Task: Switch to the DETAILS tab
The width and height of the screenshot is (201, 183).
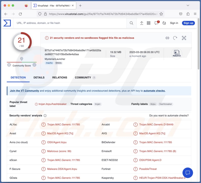Action: pyautogui.click(x=39, y=77)
